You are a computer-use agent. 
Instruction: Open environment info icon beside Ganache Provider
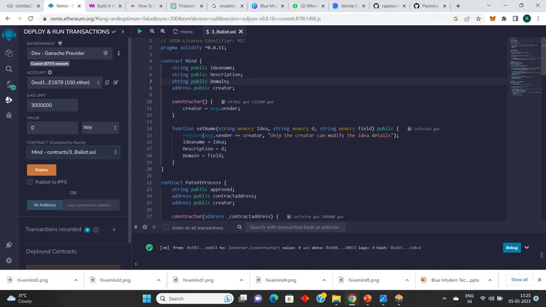(x=119, y=54)
